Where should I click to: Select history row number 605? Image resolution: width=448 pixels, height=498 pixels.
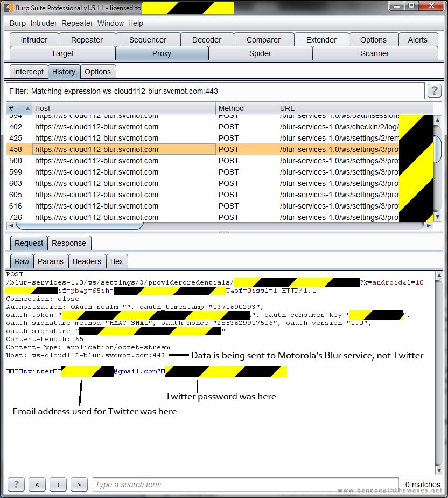[202, 195]
